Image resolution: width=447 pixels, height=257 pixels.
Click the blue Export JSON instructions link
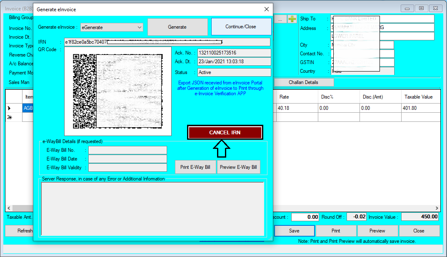220,88
